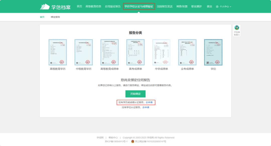Open 帮助中心 footer link
Viewport: 271px width, 146px height.
click(x=113, y=137)
